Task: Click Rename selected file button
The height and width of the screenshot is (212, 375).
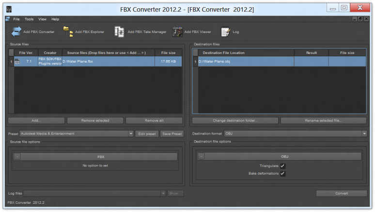Action: click(x=323, y=120)
